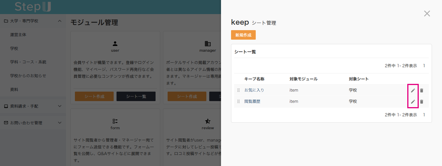Delete the お気に入り sheet row
The width and height of the screenshot is (442, 166).
point(421,90)
